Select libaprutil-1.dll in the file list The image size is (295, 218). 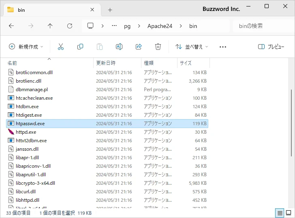[31, 174]
